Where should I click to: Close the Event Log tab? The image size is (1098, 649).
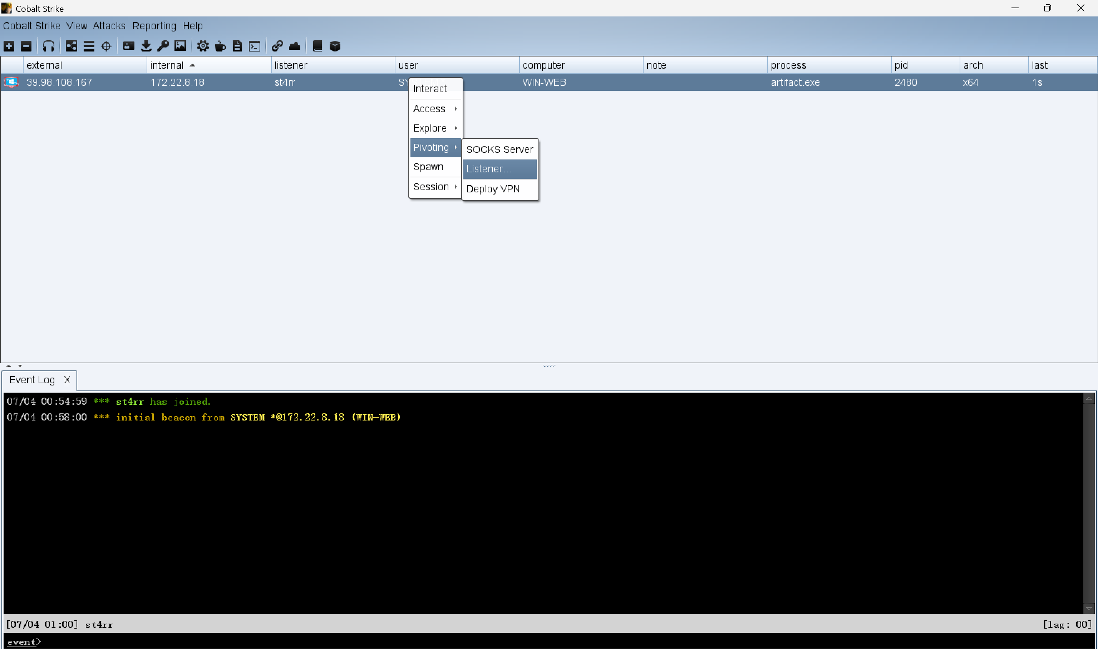click(67, 380)
